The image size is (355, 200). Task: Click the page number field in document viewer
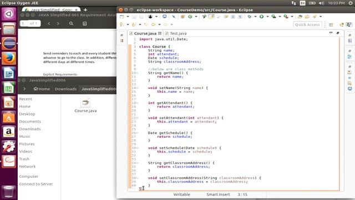[24, 23]
